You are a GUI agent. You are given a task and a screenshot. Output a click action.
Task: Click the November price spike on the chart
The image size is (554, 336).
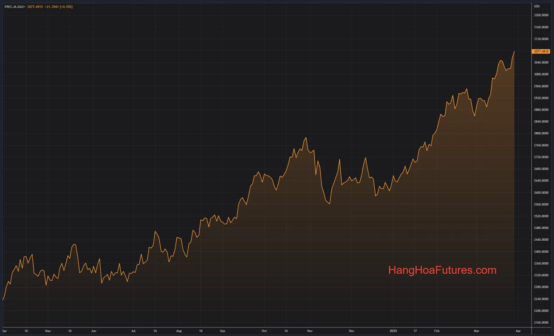pos(305,138)
